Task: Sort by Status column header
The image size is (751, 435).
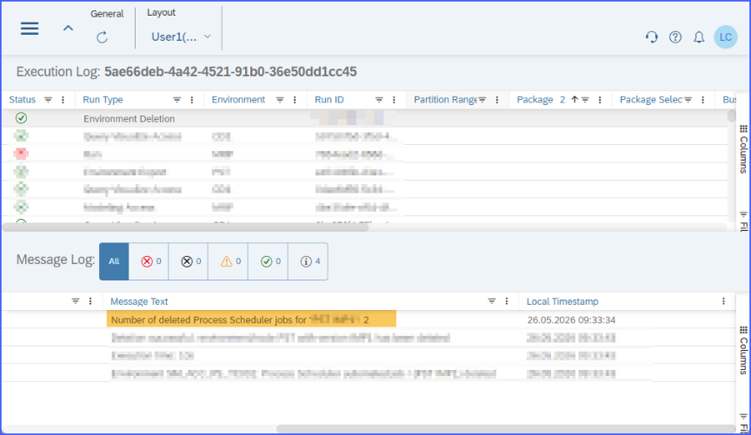Action: pyautogui.click(x=22, y=100)
